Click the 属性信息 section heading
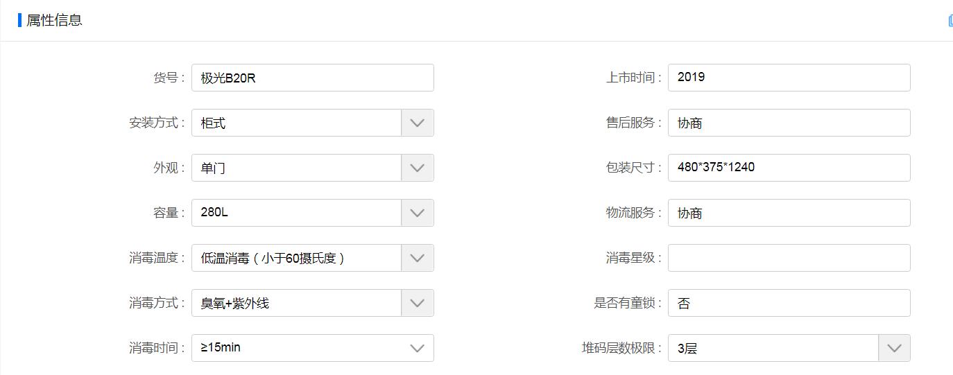Viewport: 953px width, 375px height. click(54, 20)
